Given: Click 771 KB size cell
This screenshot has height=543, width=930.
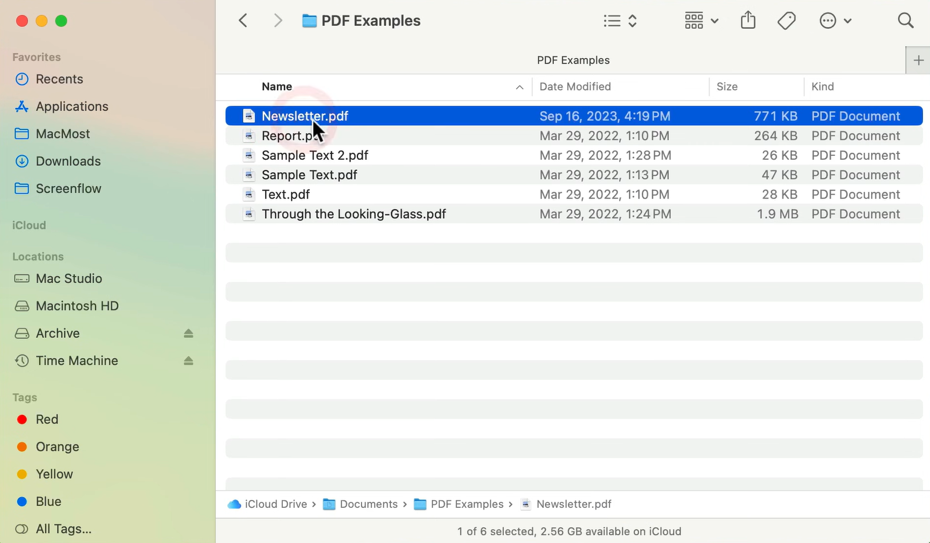Looking at the screenshot, I should [775, 116].
